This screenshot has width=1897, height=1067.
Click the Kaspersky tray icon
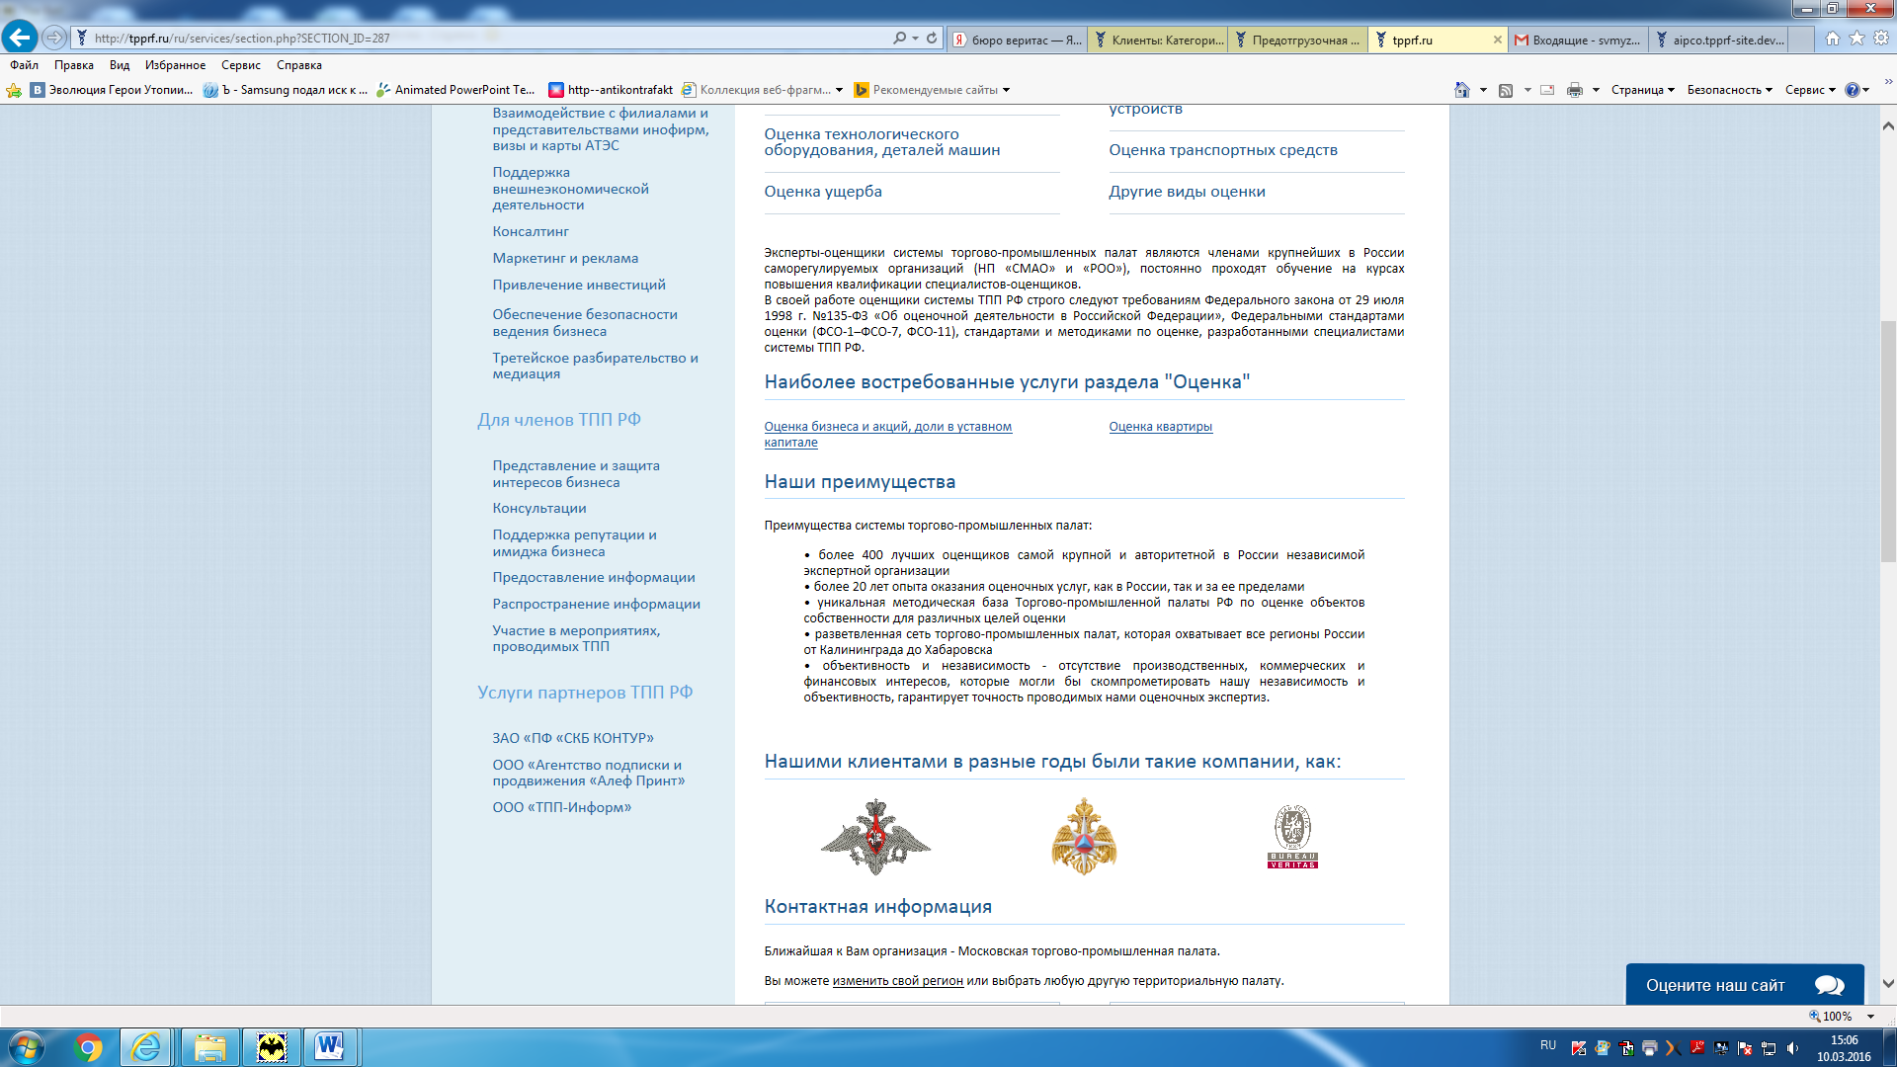click(x=1579, y=1048)
